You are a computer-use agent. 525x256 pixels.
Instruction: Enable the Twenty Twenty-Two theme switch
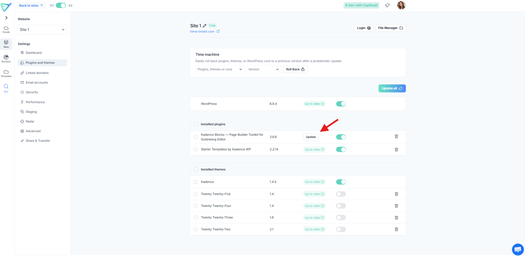click(341, 229)
